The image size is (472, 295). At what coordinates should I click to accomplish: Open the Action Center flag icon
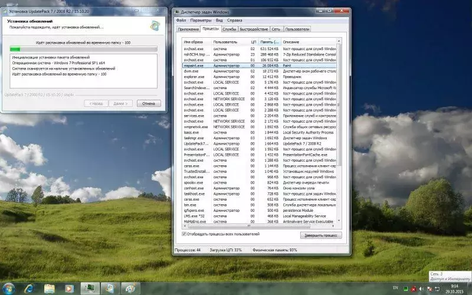[x=430, y=289]
